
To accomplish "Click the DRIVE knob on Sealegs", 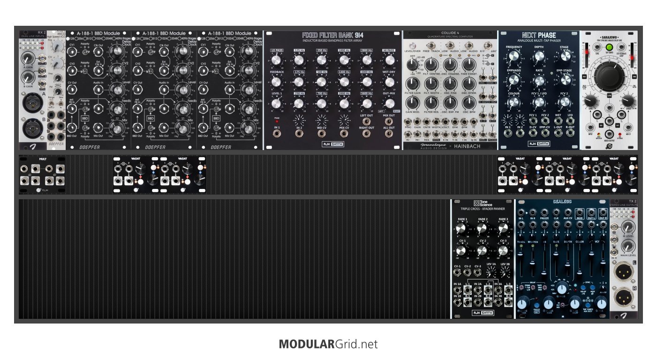I will 522,304.
